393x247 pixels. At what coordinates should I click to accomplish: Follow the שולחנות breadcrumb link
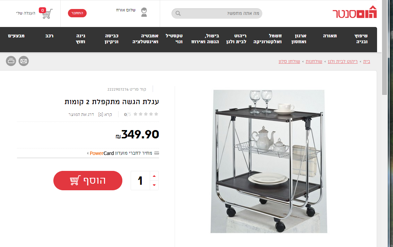click(x=314, y=61)
